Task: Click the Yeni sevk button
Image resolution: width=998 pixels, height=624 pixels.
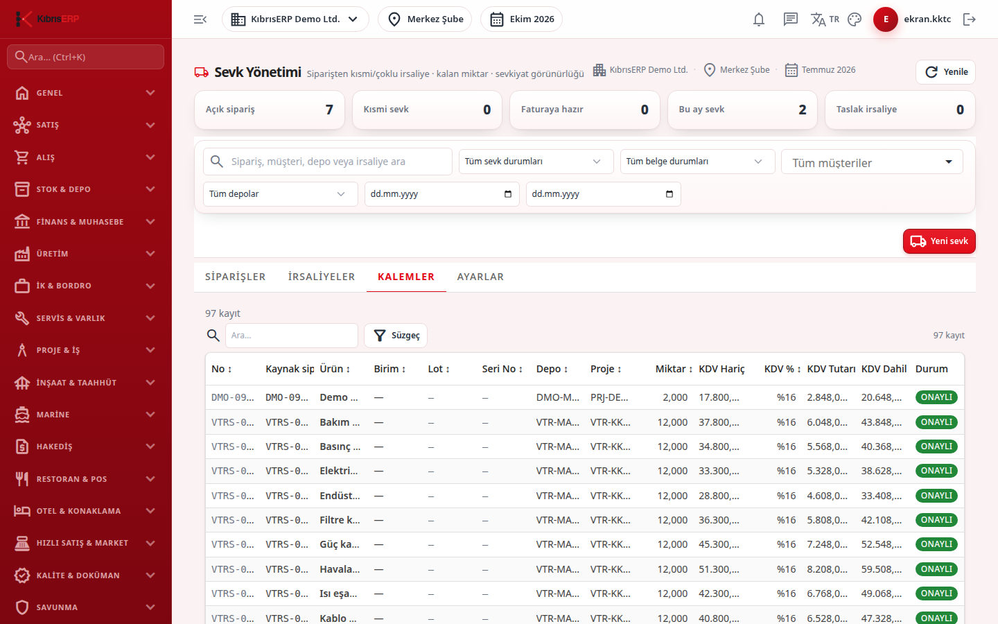Action: (x=939, y=241)
